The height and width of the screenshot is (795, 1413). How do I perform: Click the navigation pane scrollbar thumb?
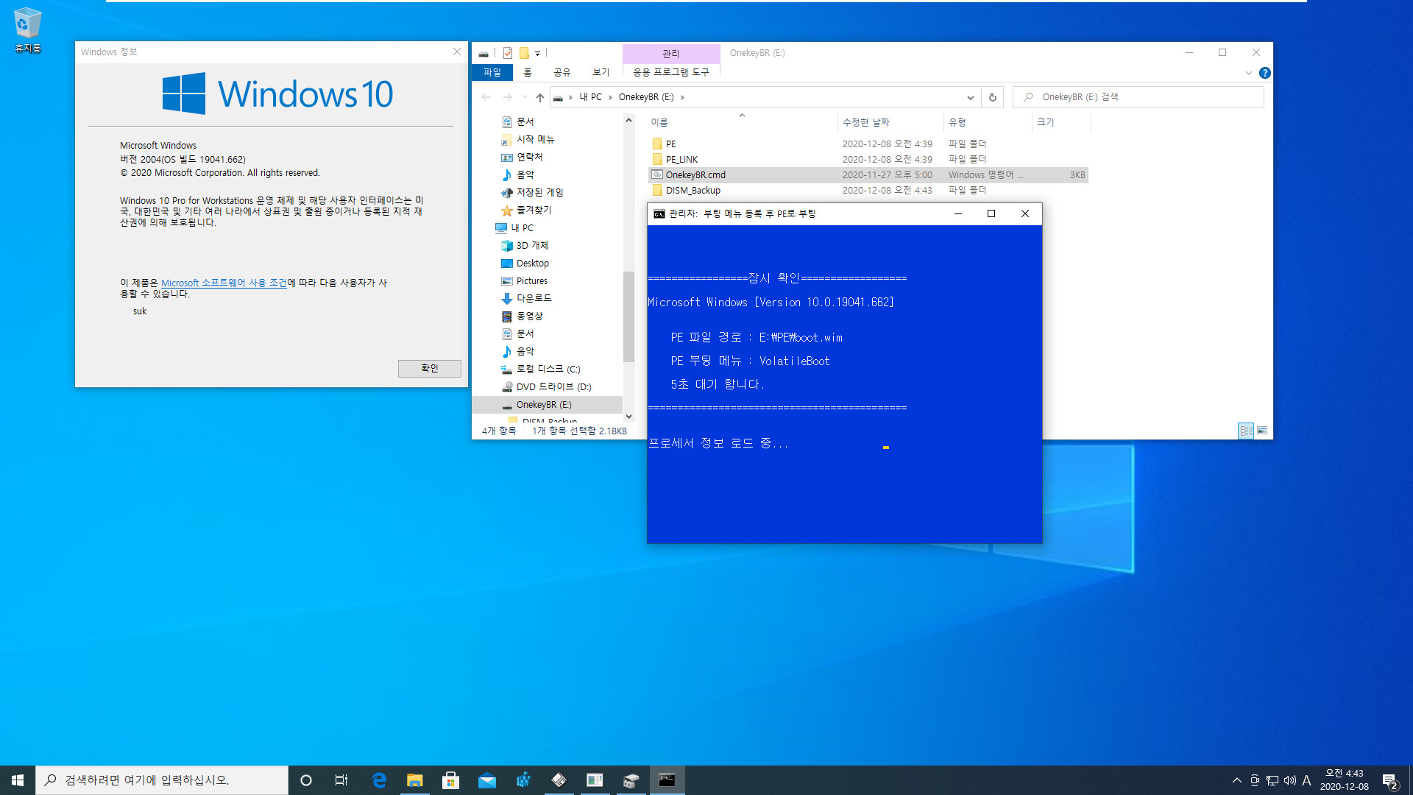coord(628,317)
